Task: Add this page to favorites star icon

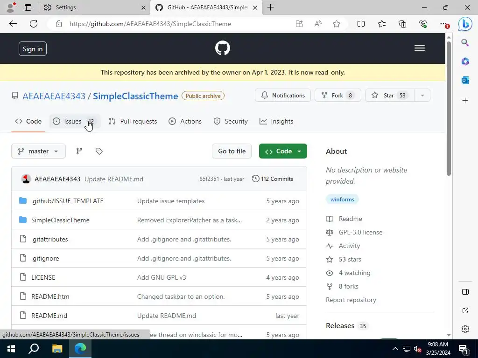Action: point(337,24)
